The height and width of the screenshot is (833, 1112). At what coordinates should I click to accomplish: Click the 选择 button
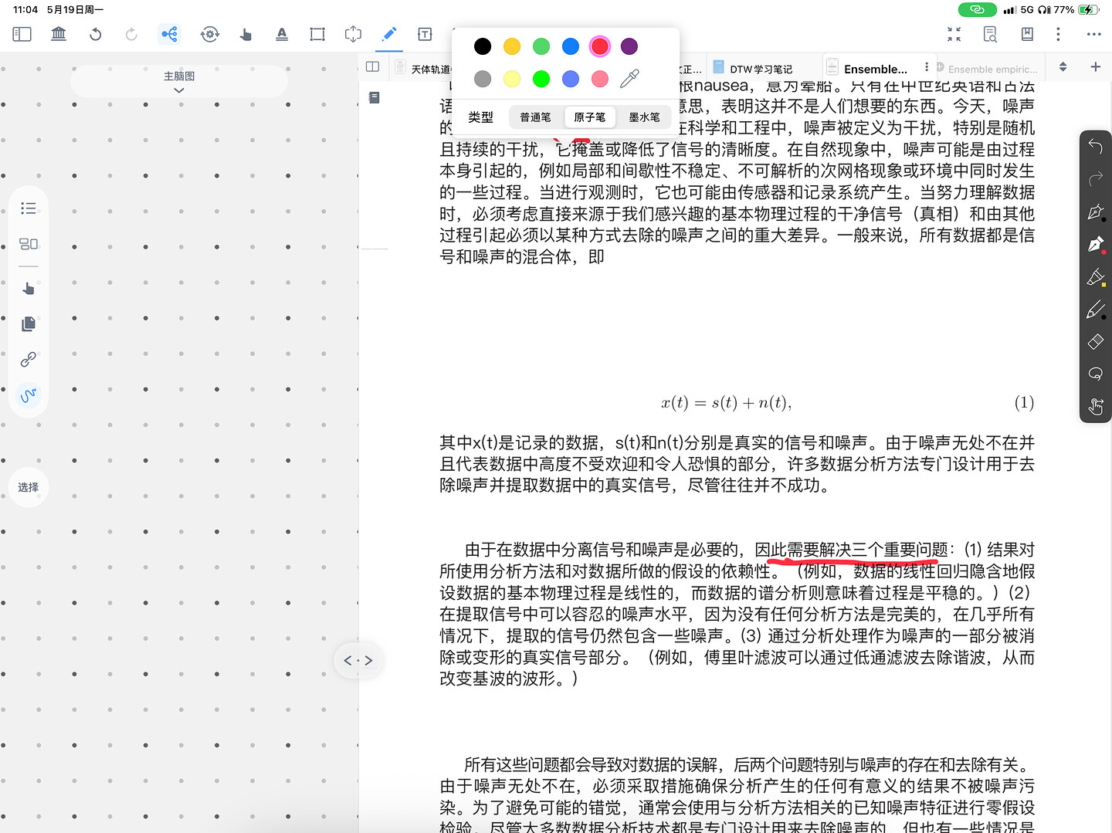pos(29,487)
